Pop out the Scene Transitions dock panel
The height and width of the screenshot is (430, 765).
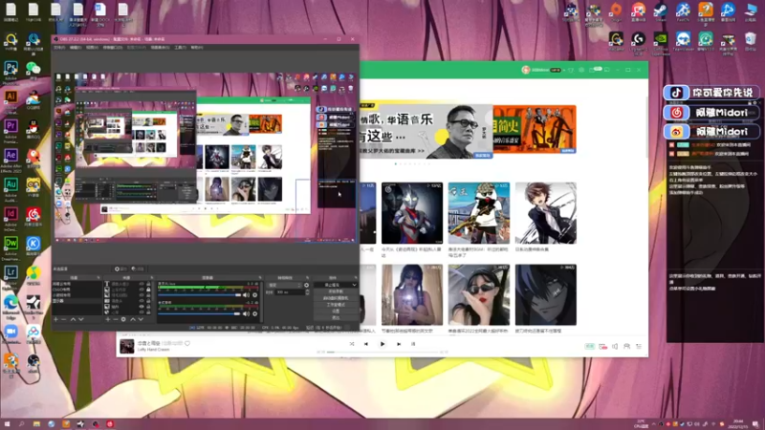pyautogui.click(x=307, y=277)
